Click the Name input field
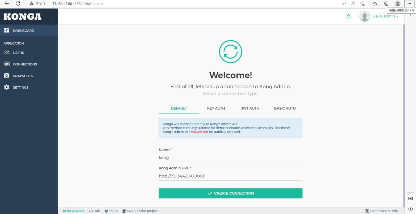The image size is (416, 214). (x=230, y=158)
